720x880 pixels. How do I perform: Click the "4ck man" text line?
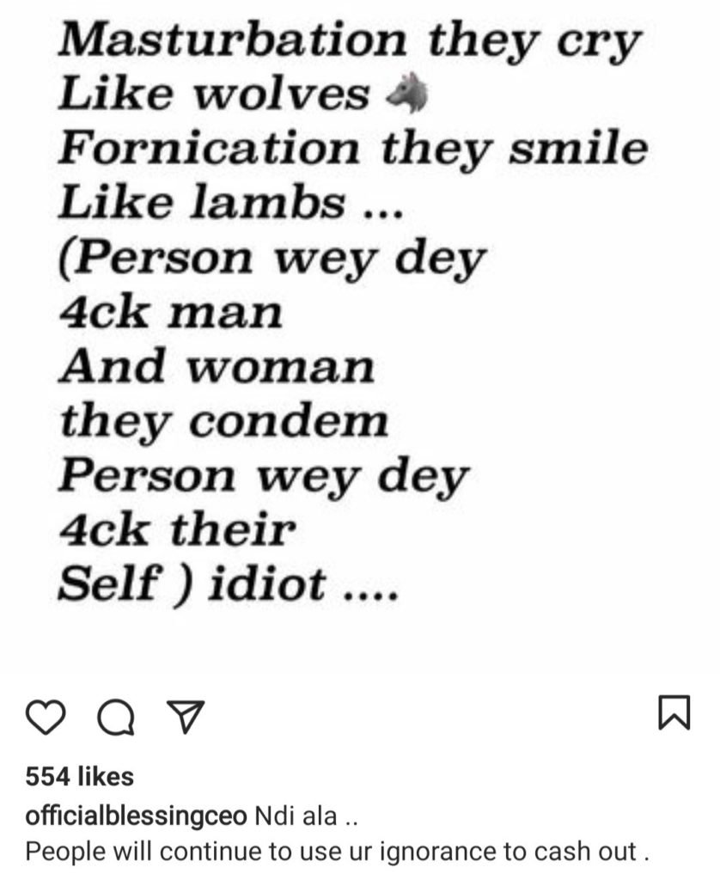pyautogui.click(x=170, y=314)
